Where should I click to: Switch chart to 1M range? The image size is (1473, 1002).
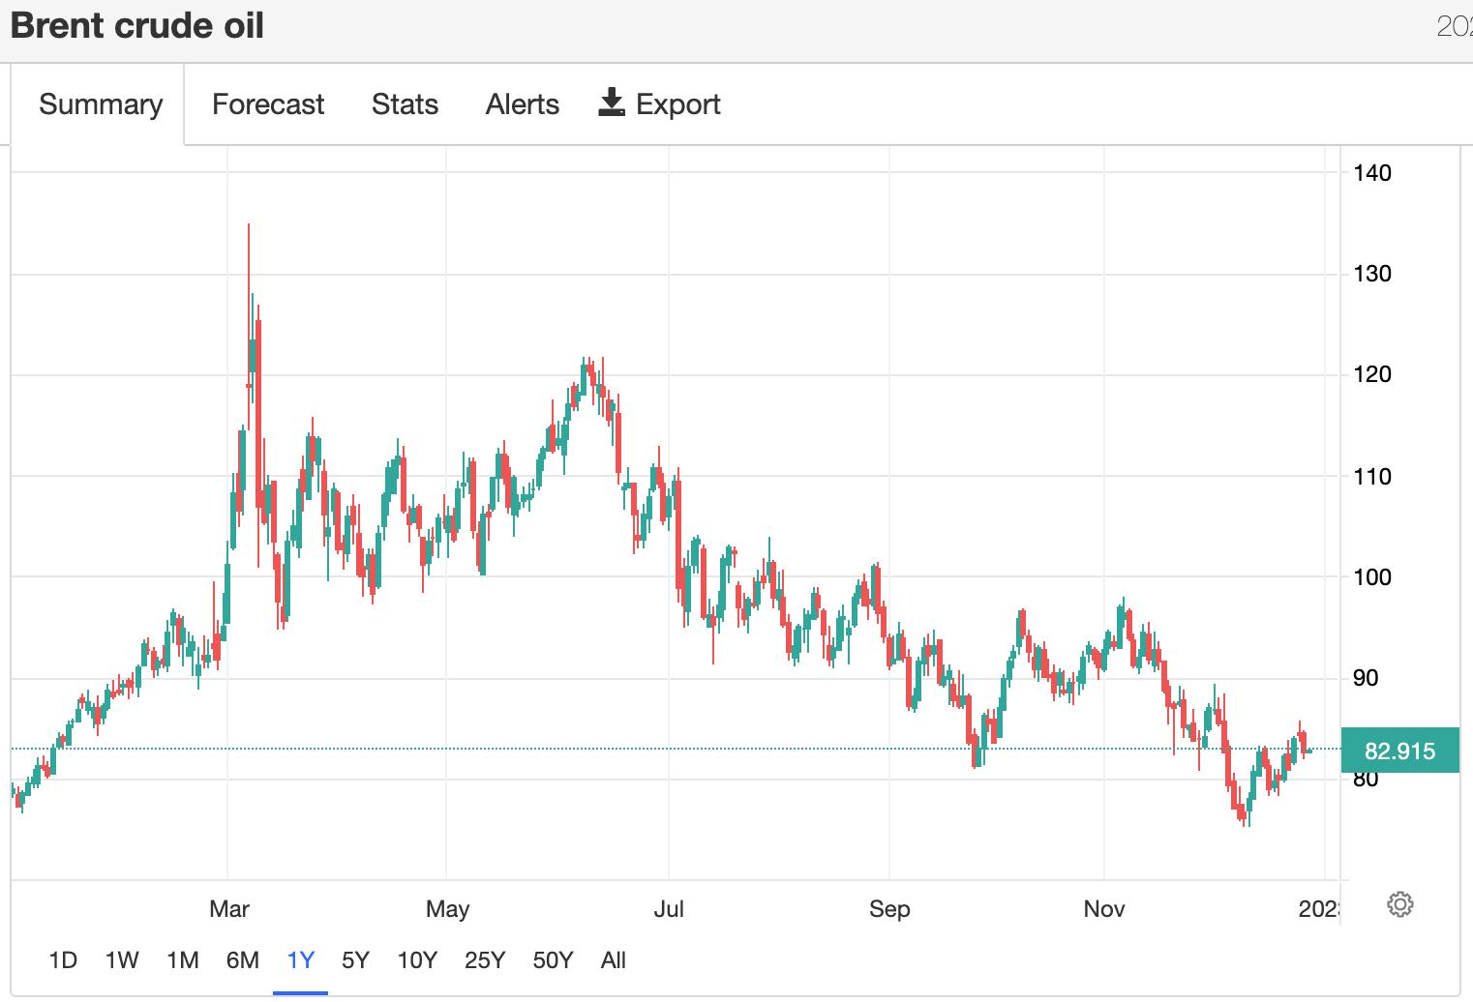click(x=182, y=960)
